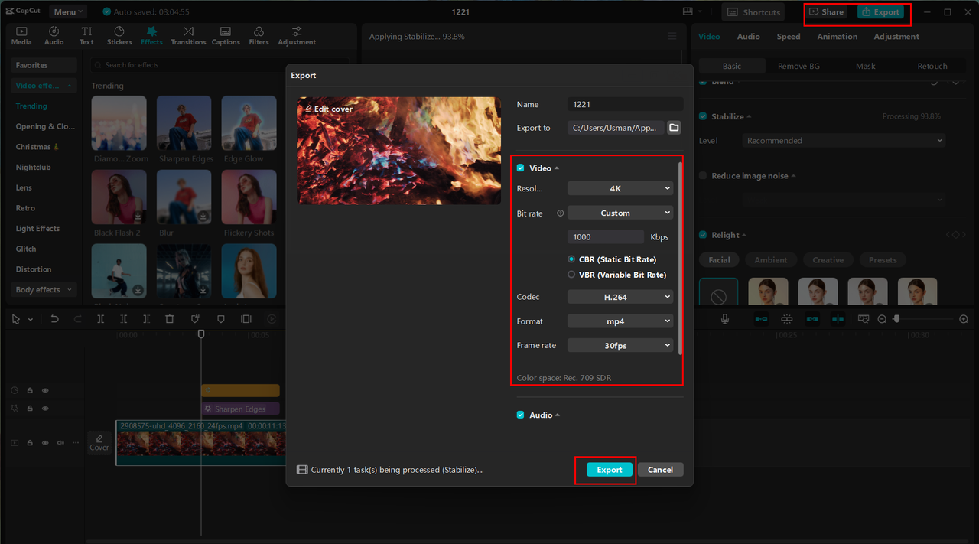
Task: Hide the main video track eye icon
Action: (x=45, y=443)
